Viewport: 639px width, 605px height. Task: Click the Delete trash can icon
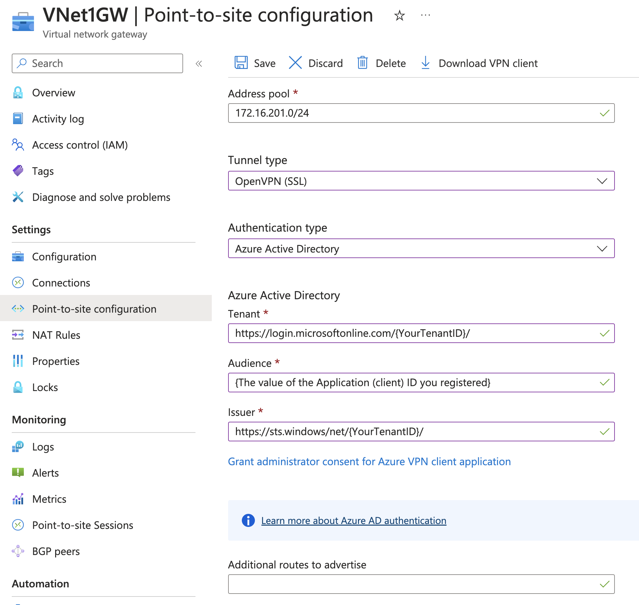(x=362, y=63)
